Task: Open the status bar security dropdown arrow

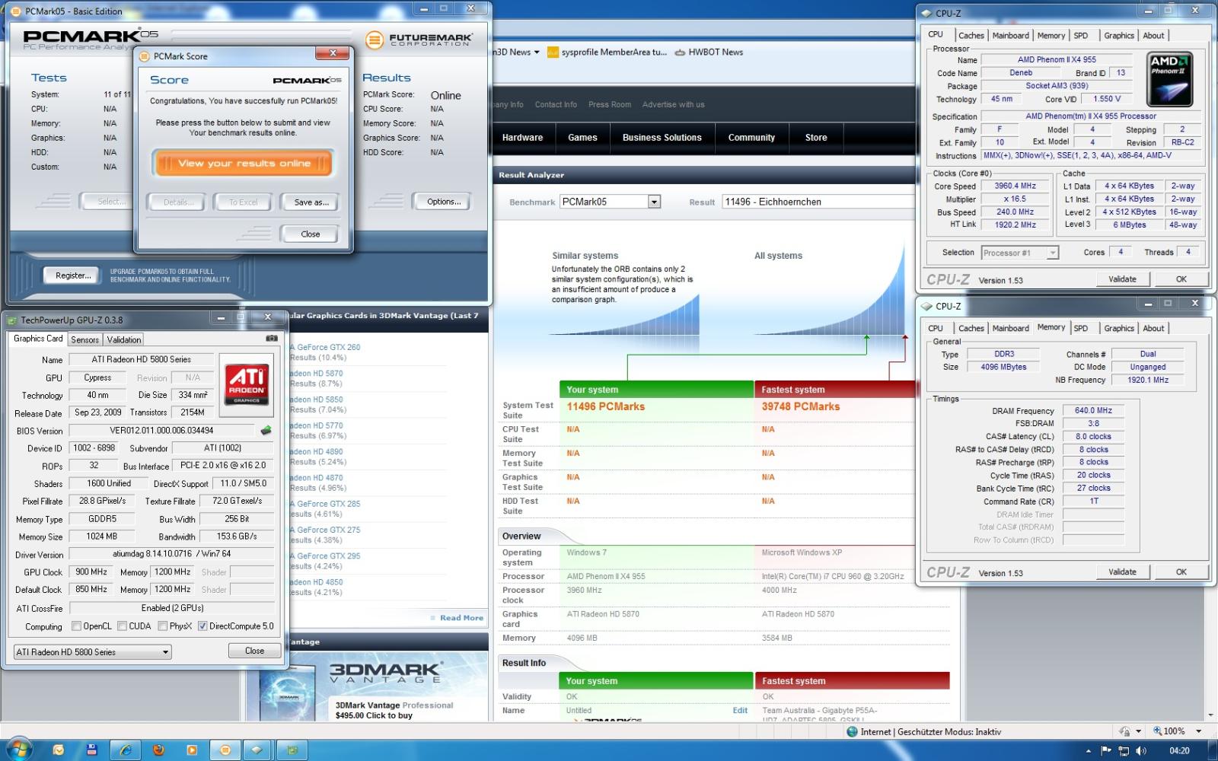Action: click(1138, 731)
